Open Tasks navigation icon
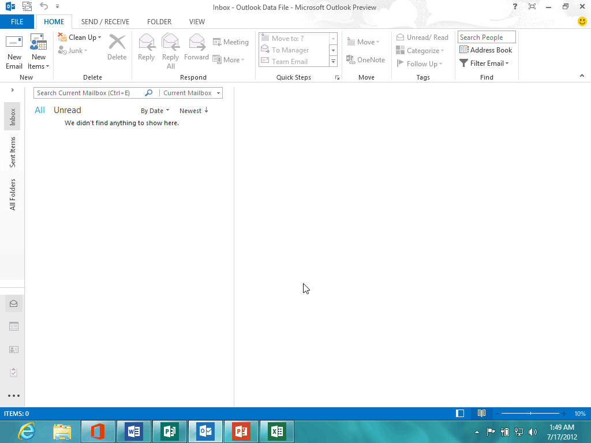Image resolution: width=591 pixels, height=443 pixels. pyautogui.click(x=14, y=373)
